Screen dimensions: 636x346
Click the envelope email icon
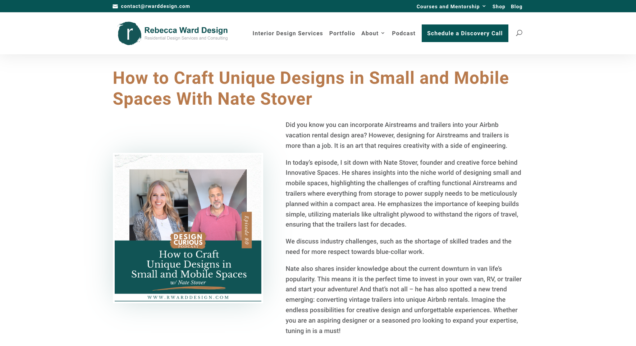[115, 6]
